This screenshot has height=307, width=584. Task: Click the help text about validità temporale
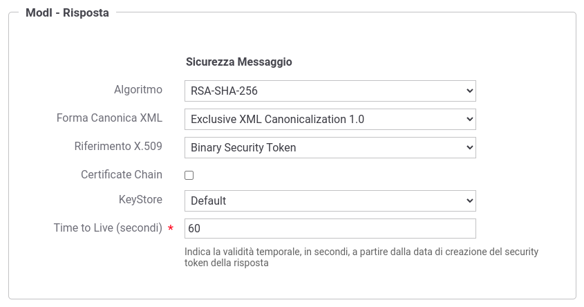point(361,257)
